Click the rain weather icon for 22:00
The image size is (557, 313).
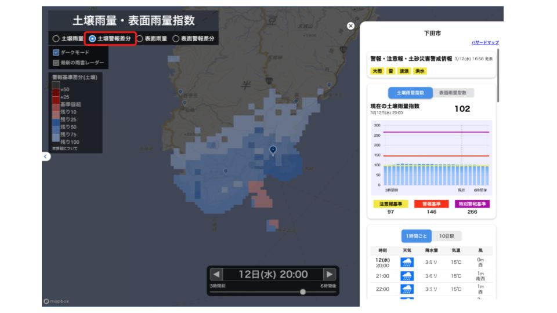tap(407, 289)
